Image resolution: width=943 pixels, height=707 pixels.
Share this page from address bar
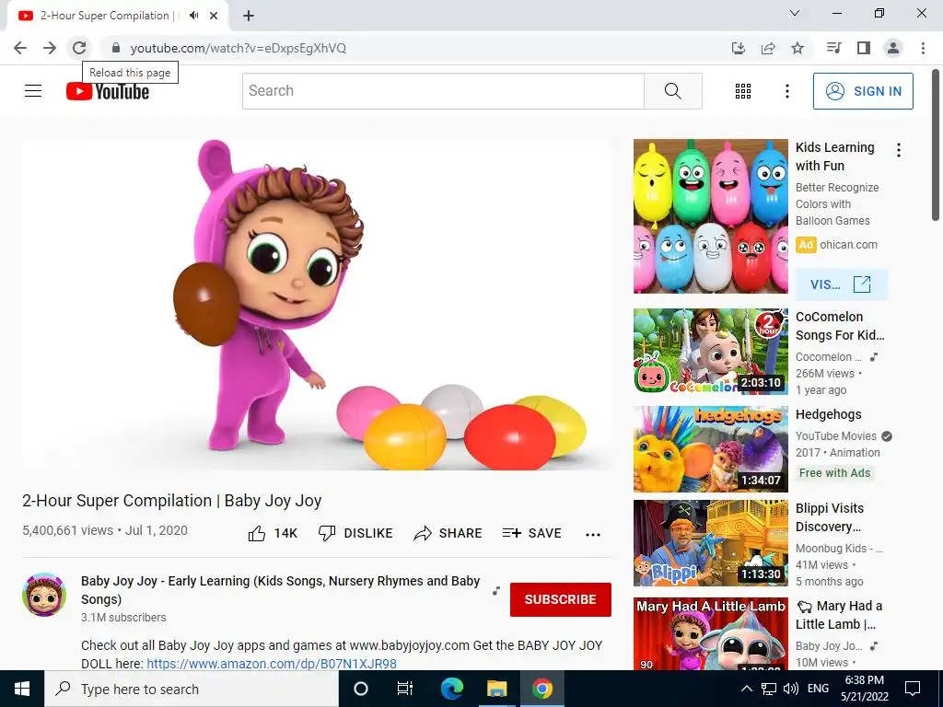point(768,48)
